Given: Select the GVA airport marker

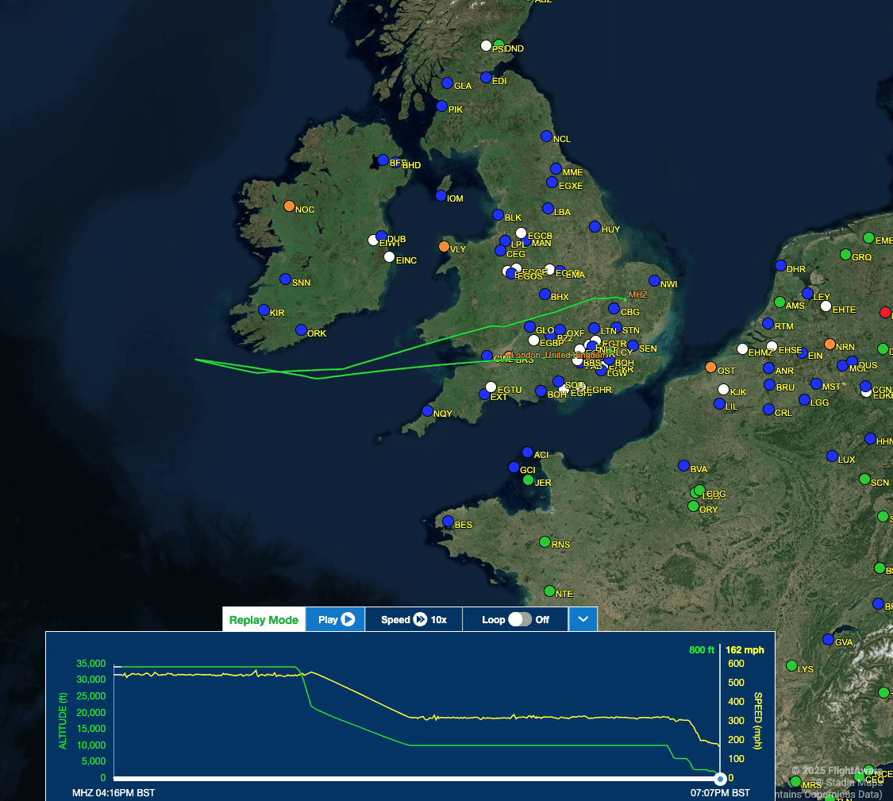Looking at the screenshot, I should pyautogui.click(x=826, y=641).
